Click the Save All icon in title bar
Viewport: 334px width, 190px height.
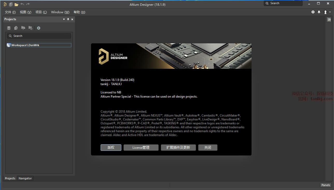11,4
